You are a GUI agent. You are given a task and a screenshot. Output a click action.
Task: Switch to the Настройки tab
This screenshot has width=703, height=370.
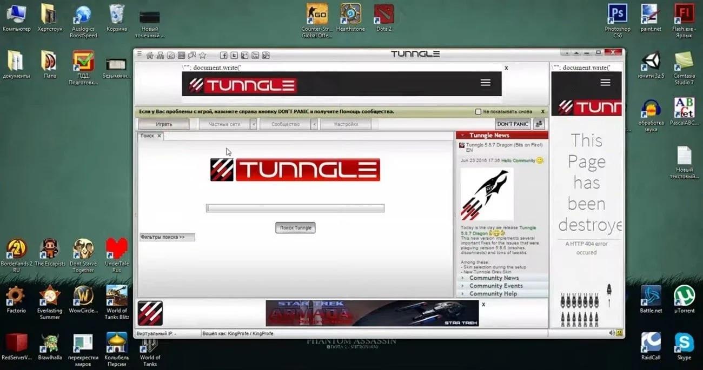tap(346, 124)
